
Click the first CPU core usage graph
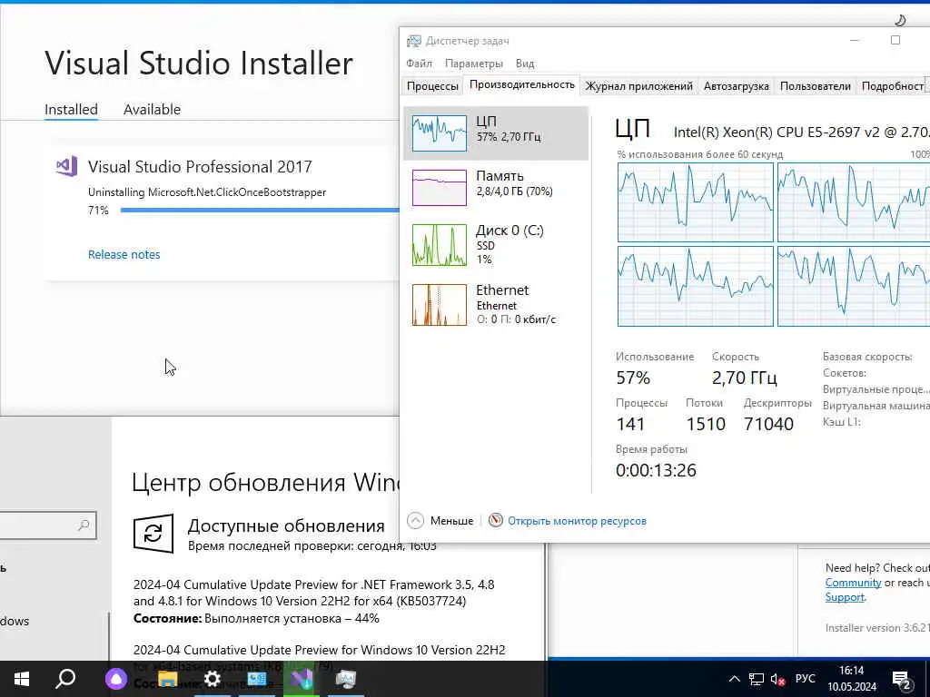[695, 202]
